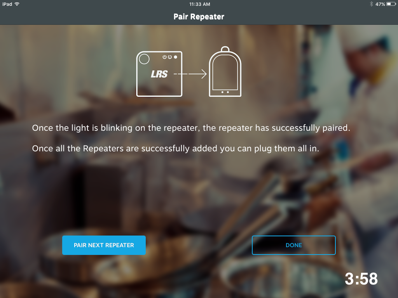Click the large circle on the LRS transmitter
The width and height of the screenshot is (398, 298).
[144, 59]
